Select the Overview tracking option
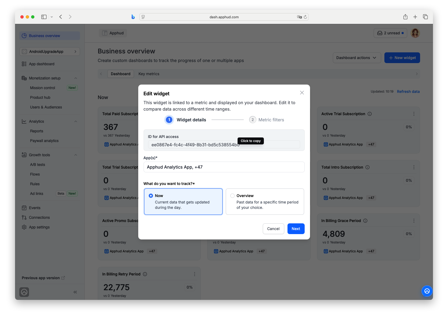The width and height of the screenshot is (448, 320). (265, 202)
